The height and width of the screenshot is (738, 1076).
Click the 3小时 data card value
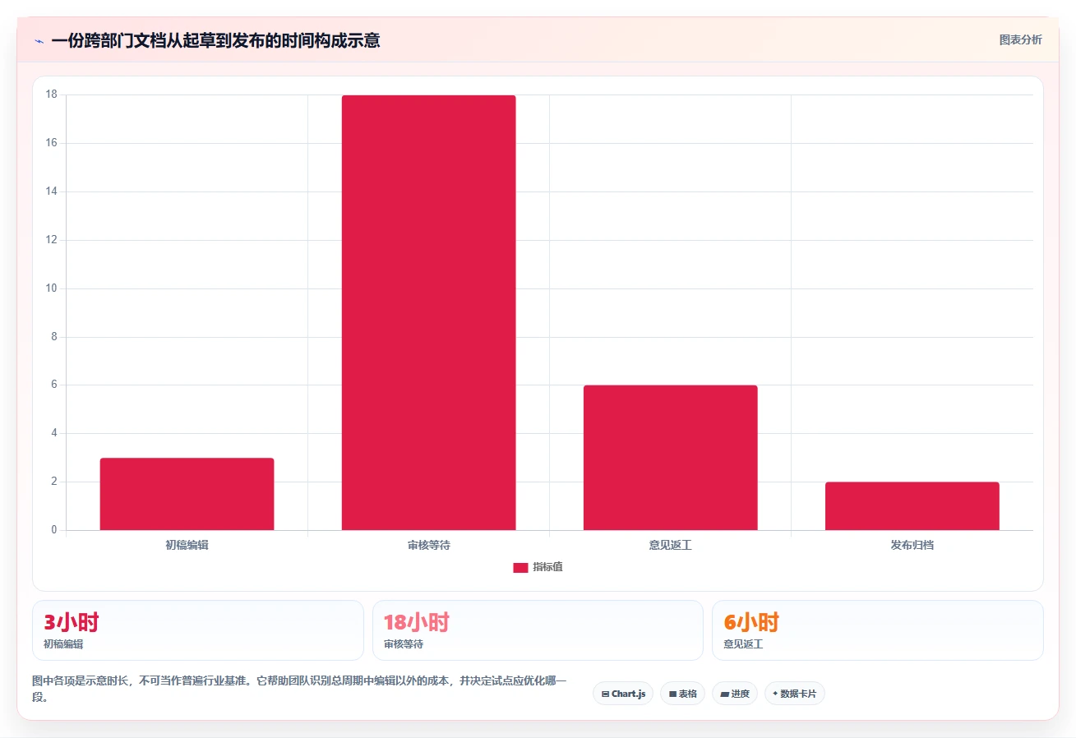[x=72, y=622]
